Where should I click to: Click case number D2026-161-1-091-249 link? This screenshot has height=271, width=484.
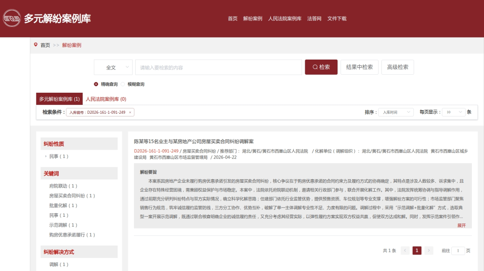(x=156, y=151)
